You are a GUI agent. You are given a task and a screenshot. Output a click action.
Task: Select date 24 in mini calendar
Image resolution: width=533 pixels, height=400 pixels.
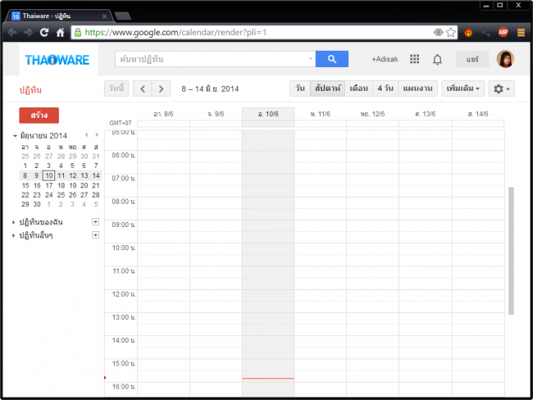click(x=49, y=195)
